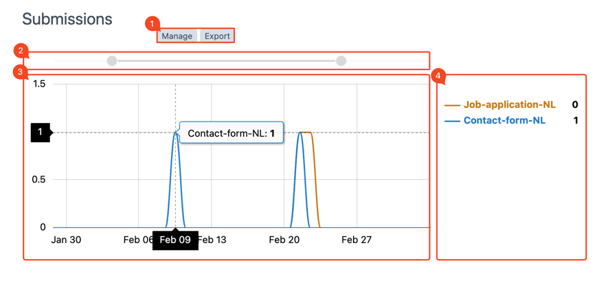
Task: Click annotation badge number 3
Action: point(21,71)
